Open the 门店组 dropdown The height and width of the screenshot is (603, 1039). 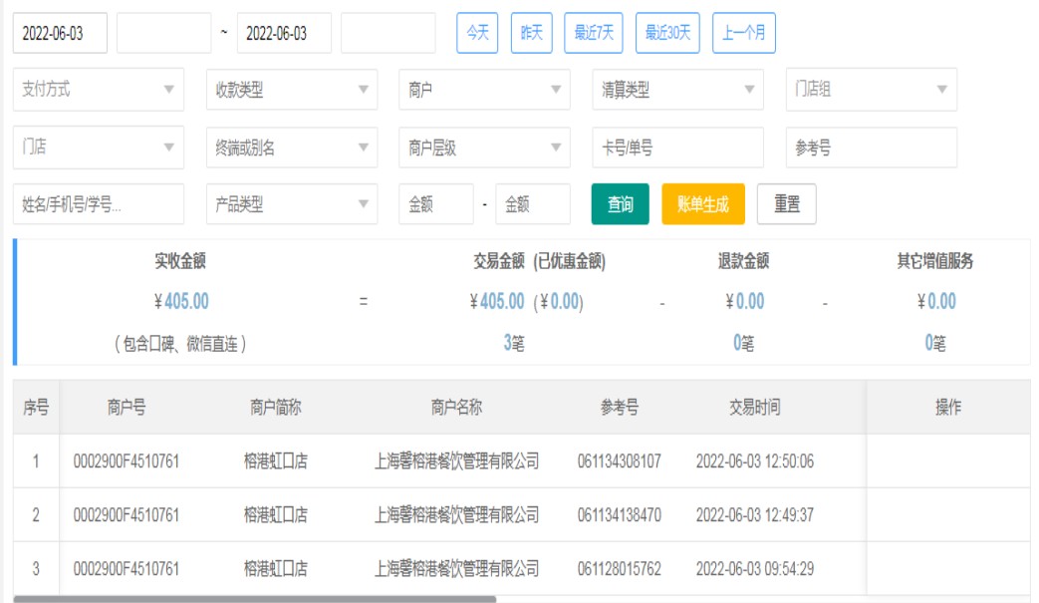coord(871,90)
